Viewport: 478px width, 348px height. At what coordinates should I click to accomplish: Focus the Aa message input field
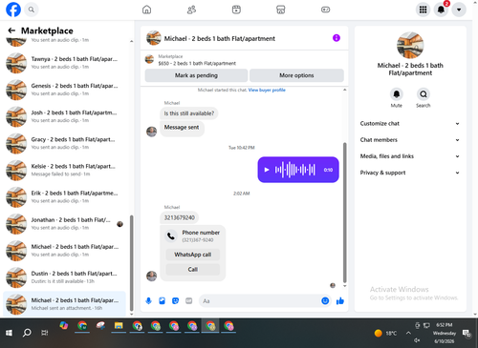[x=260, y=300]
